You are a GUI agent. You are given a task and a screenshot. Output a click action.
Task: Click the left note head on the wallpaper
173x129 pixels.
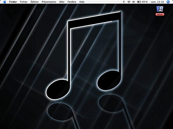(57, 89)
